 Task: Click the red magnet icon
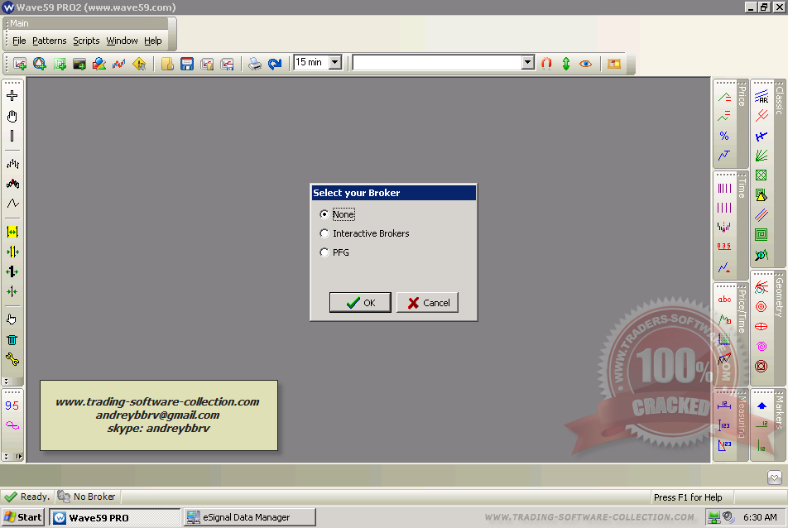click(546, 63)
